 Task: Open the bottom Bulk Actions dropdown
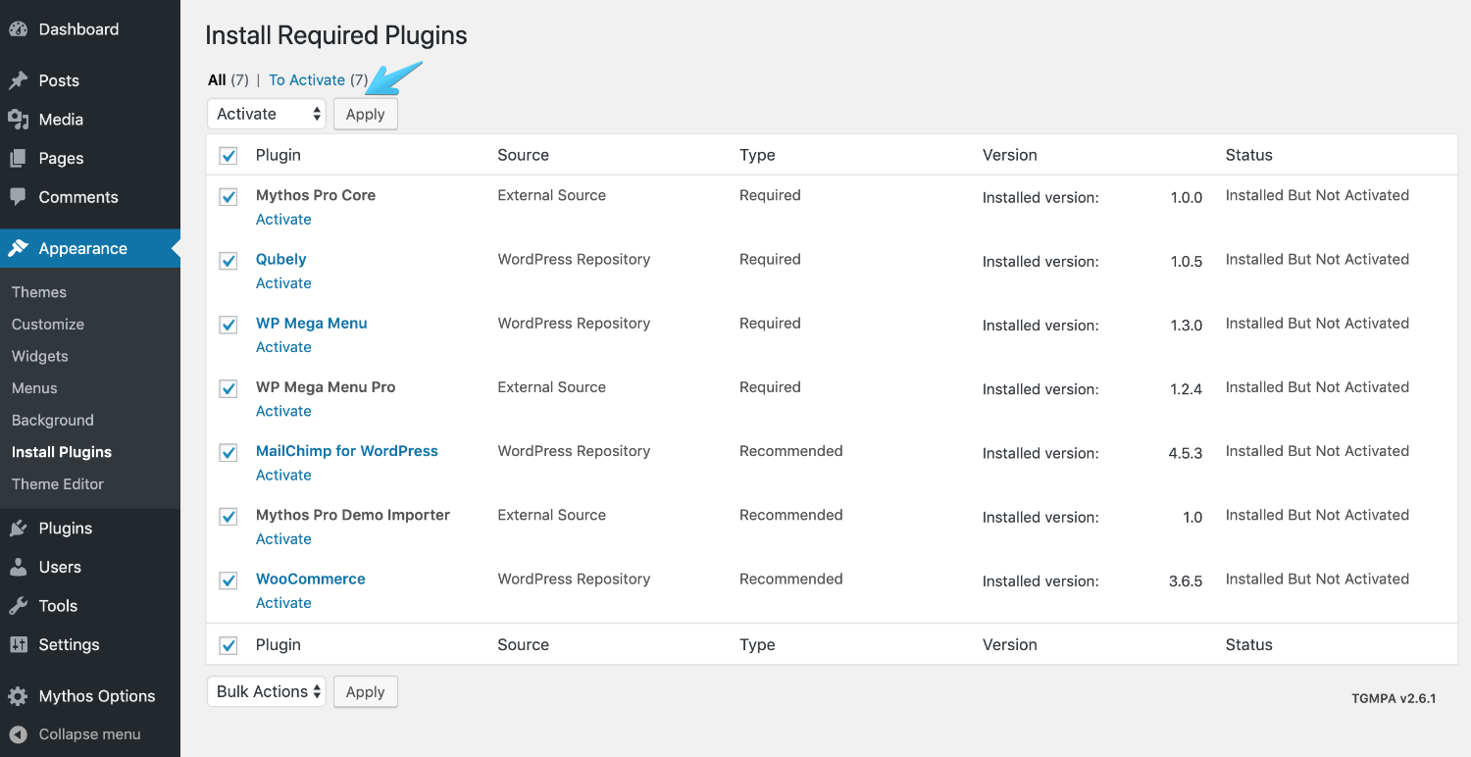click(x=267, y=691)
